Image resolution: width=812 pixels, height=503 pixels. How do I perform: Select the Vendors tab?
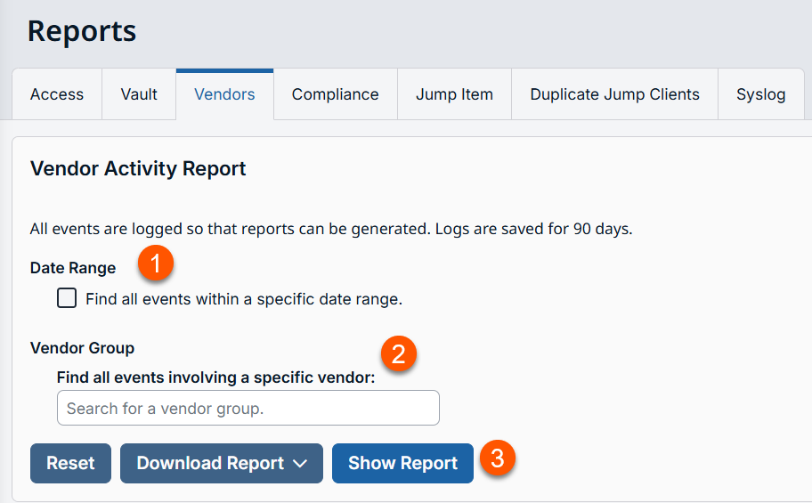(224, 94)
